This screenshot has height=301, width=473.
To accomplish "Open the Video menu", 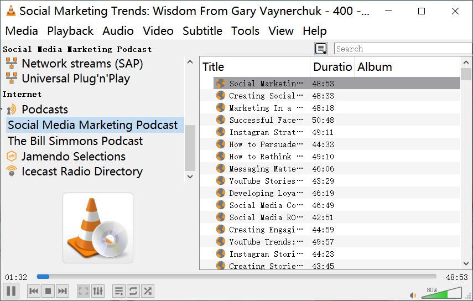I will [x=158, y=31].
